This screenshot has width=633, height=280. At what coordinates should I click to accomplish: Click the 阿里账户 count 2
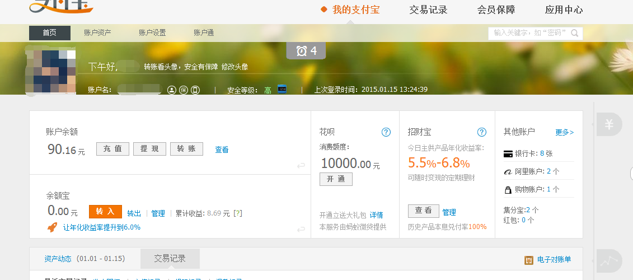(549, 171)
